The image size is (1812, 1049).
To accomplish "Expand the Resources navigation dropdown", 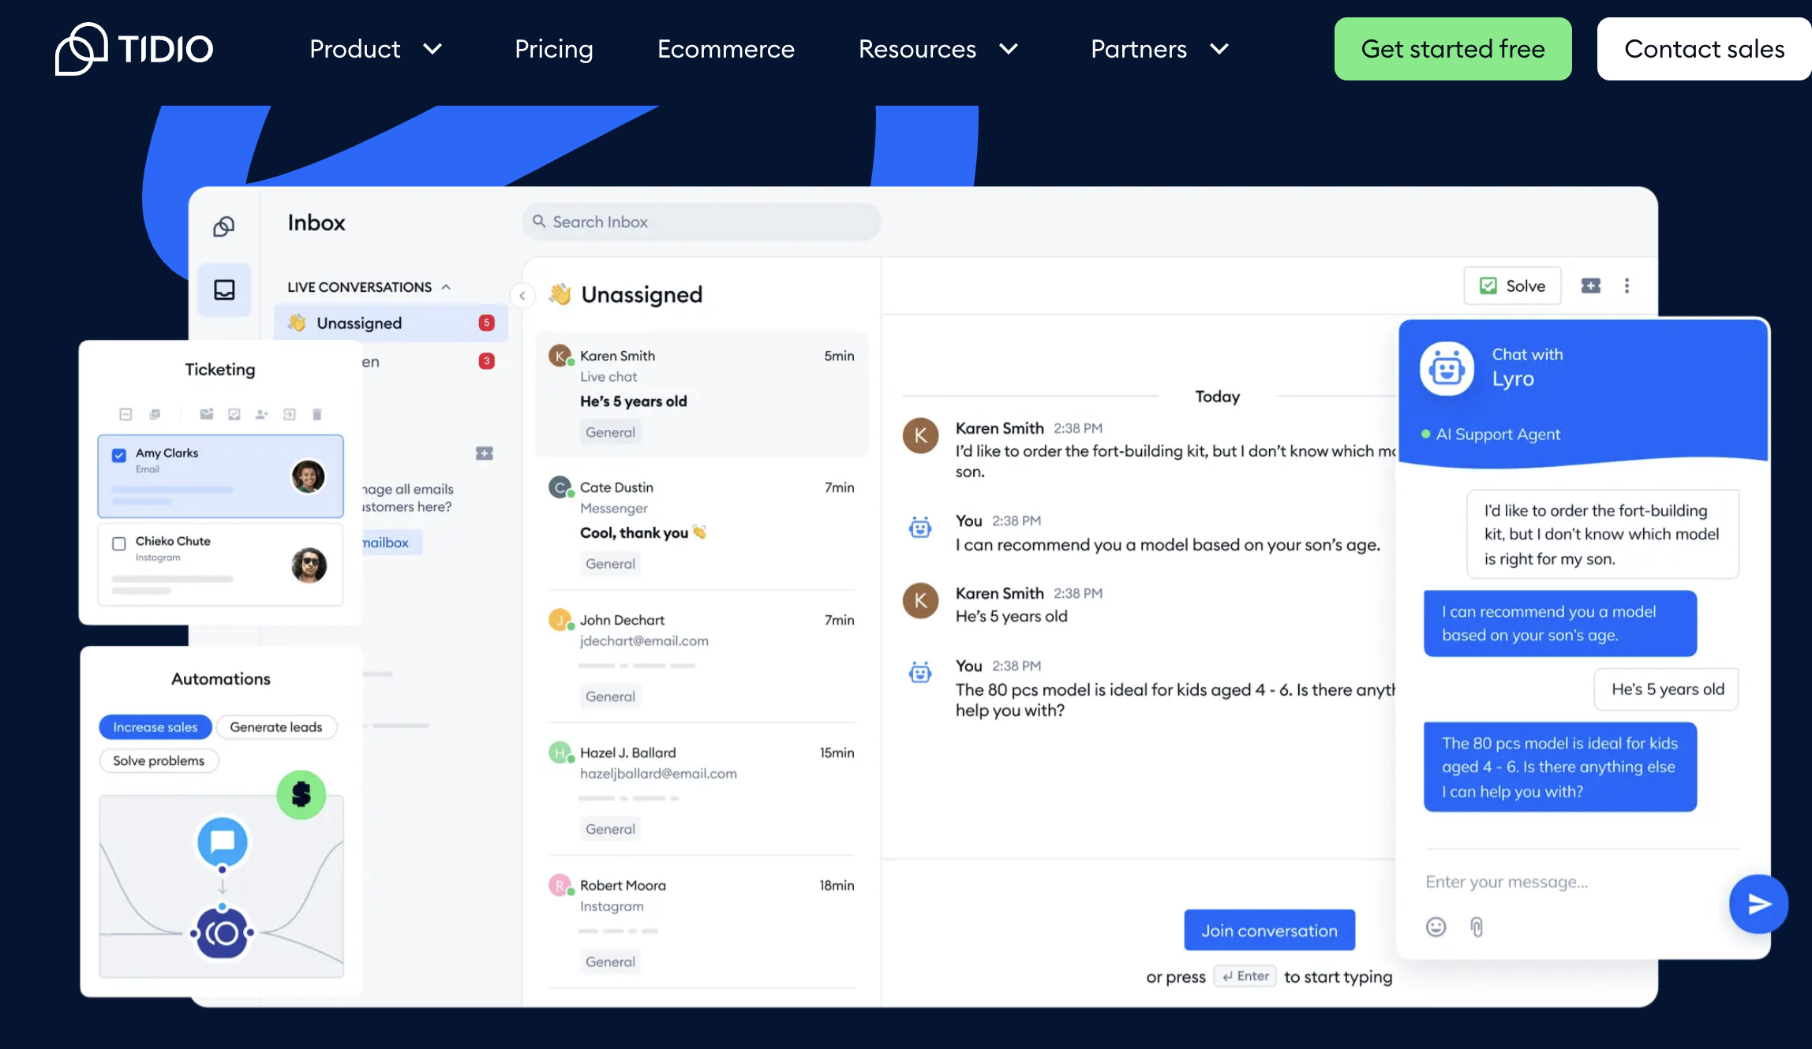I will [936, 49].
